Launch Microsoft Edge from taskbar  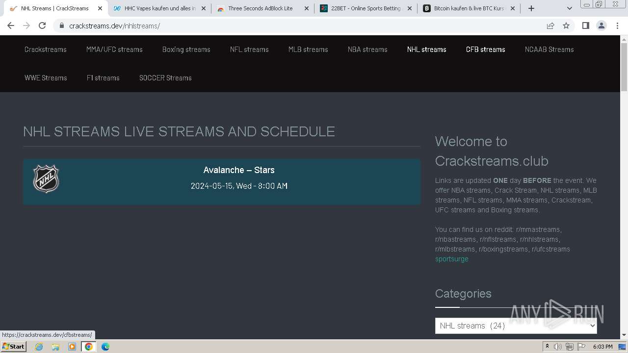[105, 347]
